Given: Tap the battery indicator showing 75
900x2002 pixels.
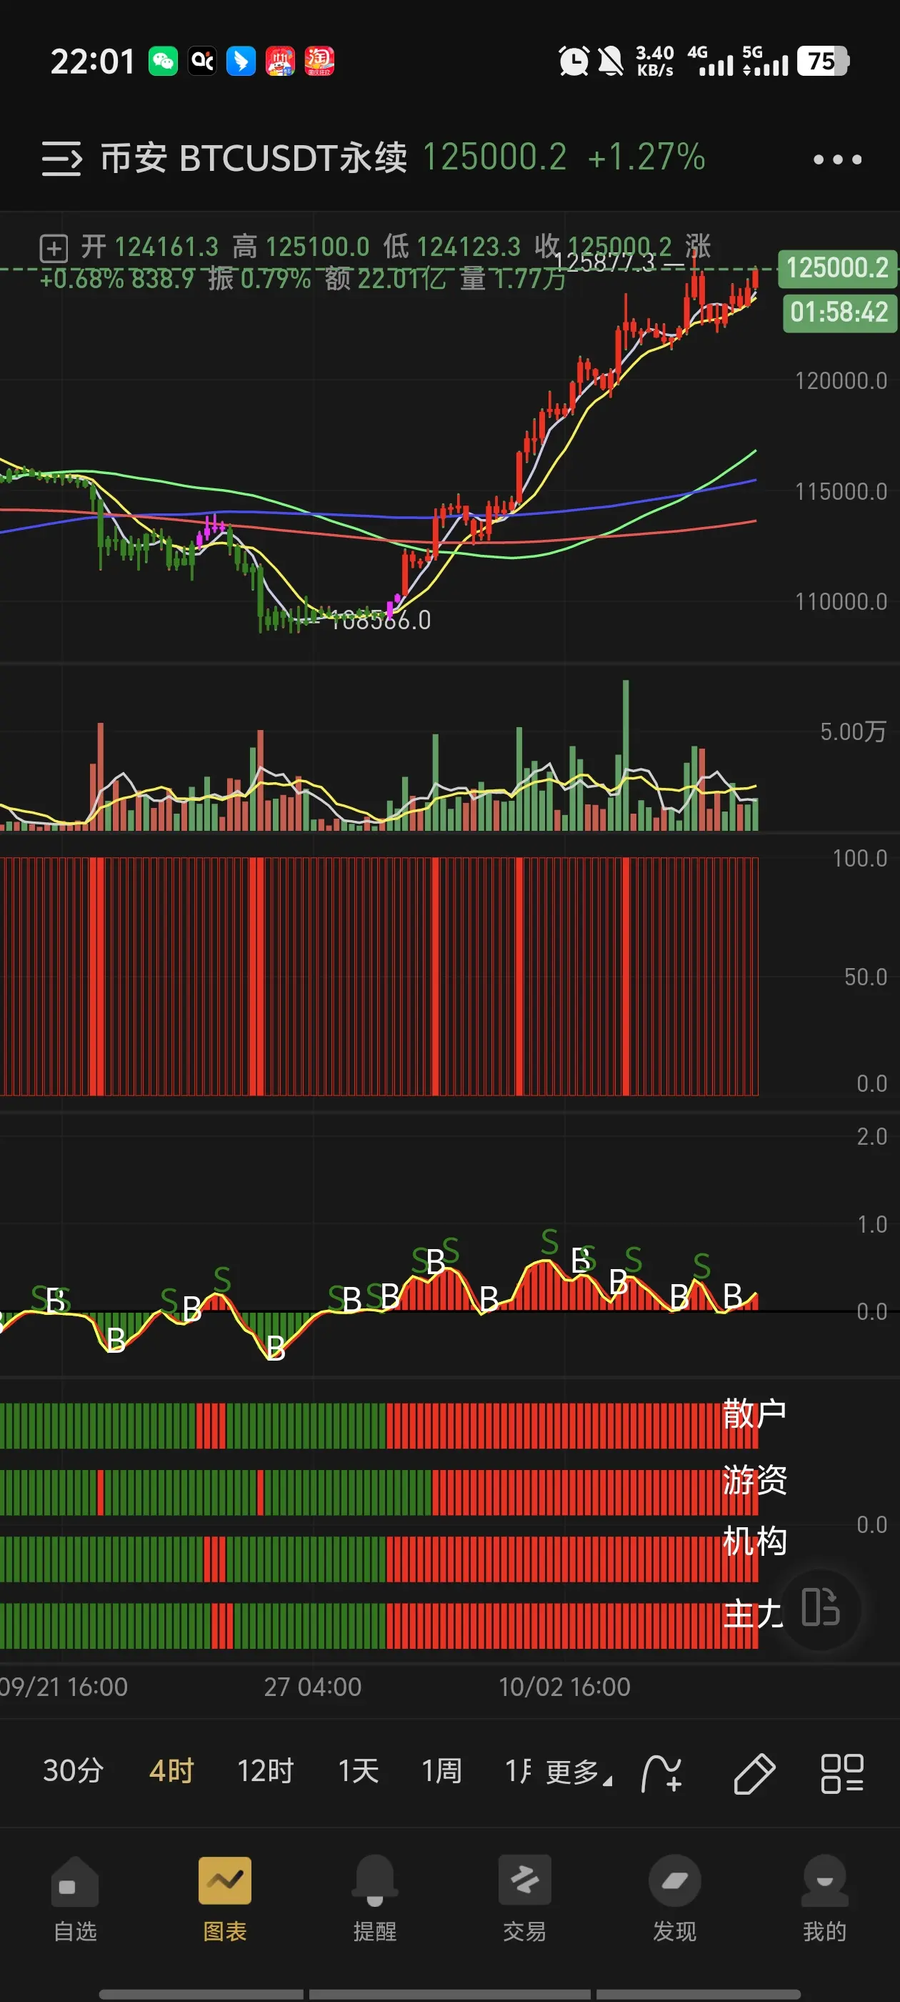Looking at the screenshot, I should (x=823, y=61).
